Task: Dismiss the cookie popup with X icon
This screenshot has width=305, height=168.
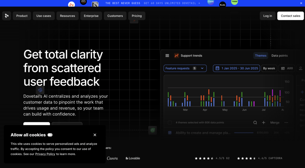Action: 95,135
